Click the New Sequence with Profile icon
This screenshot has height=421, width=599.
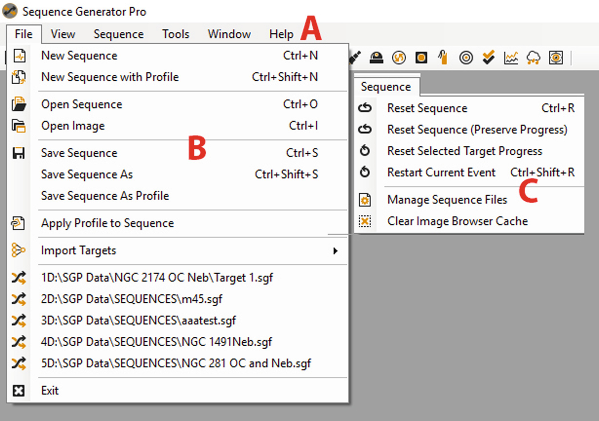(19, 77)
